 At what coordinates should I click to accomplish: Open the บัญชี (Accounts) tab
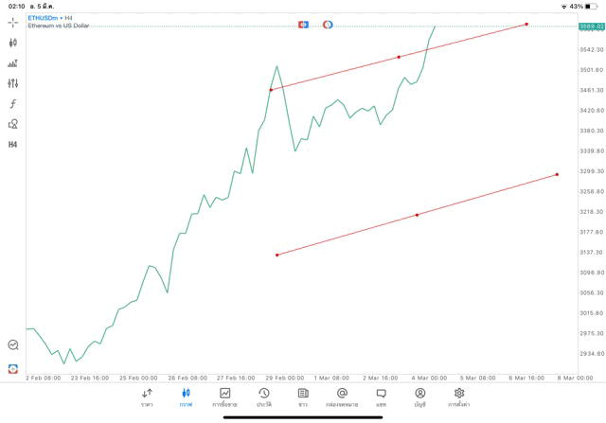click(419, 397)
